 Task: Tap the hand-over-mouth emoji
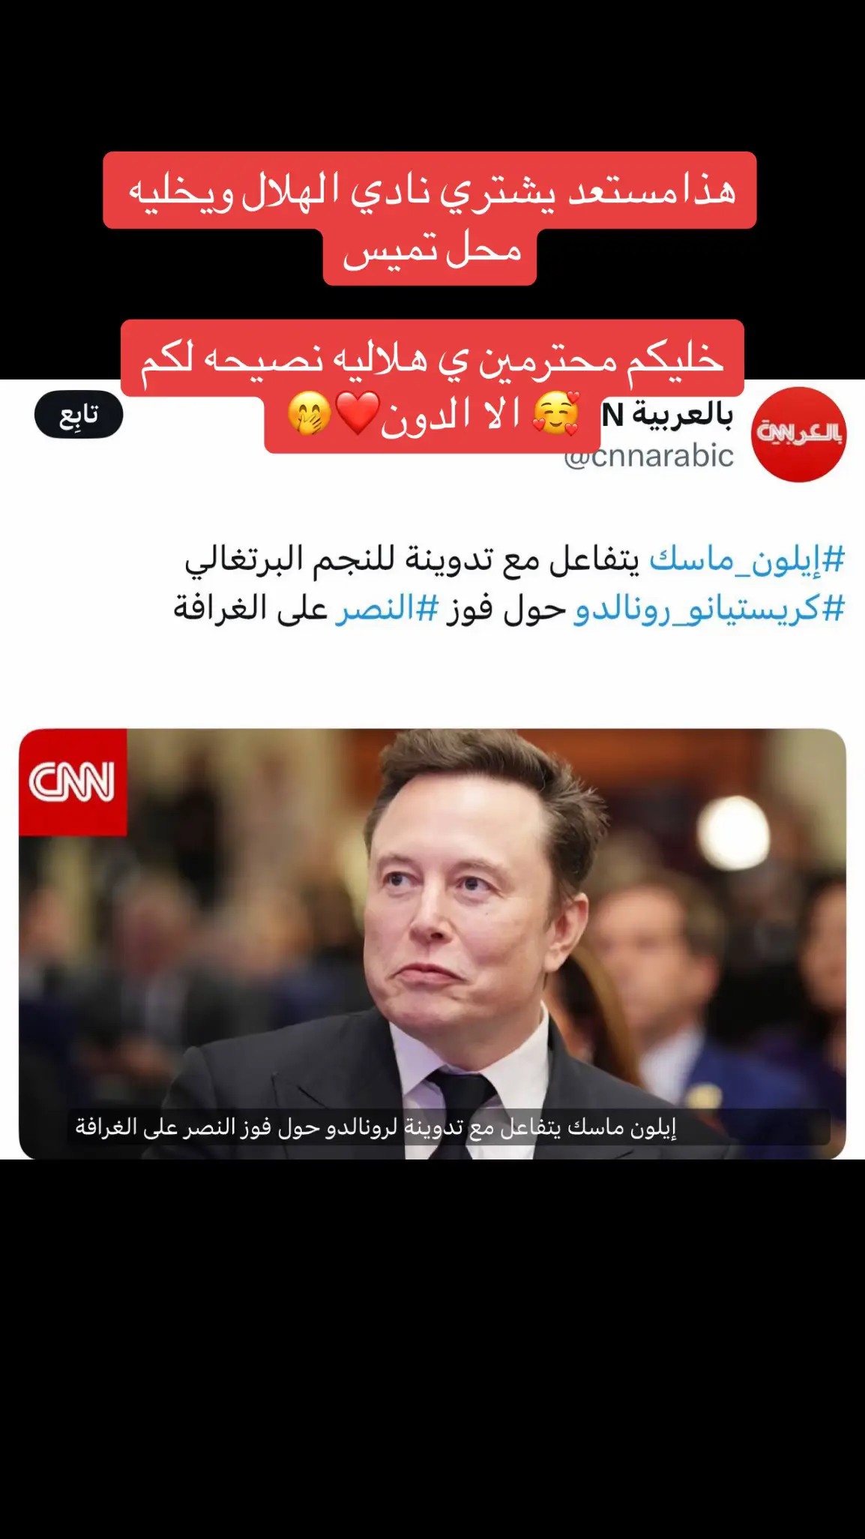[x=309, y=415]
